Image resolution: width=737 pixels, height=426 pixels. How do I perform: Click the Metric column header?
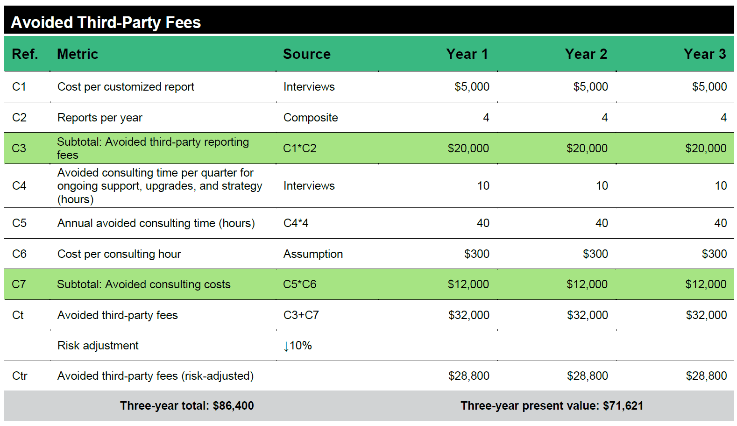pos(78,54)
